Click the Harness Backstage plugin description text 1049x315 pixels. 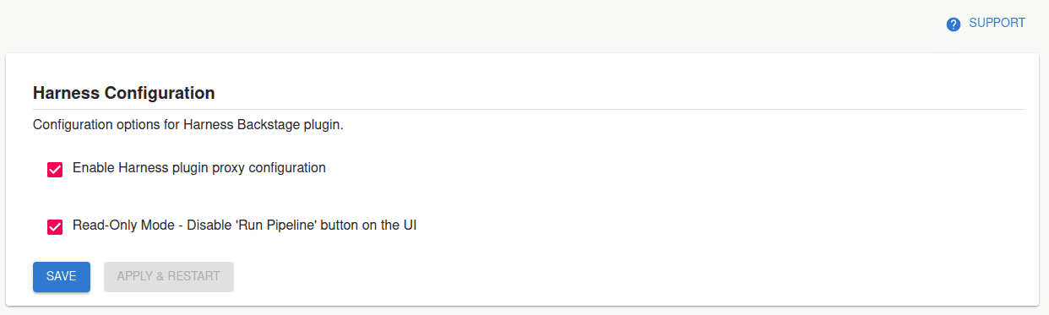pos(188,125)
